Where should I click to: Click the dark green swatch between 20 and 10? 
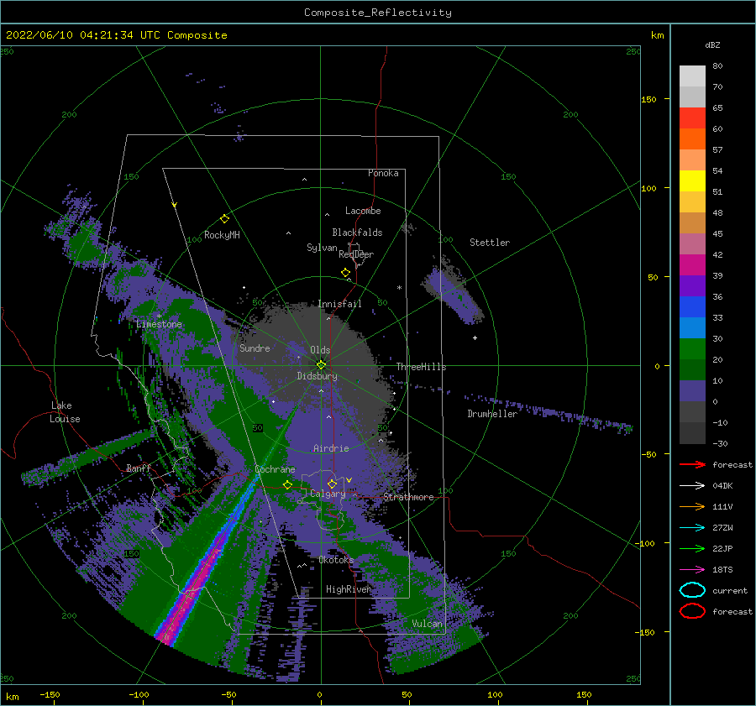(x=692, y=370)
